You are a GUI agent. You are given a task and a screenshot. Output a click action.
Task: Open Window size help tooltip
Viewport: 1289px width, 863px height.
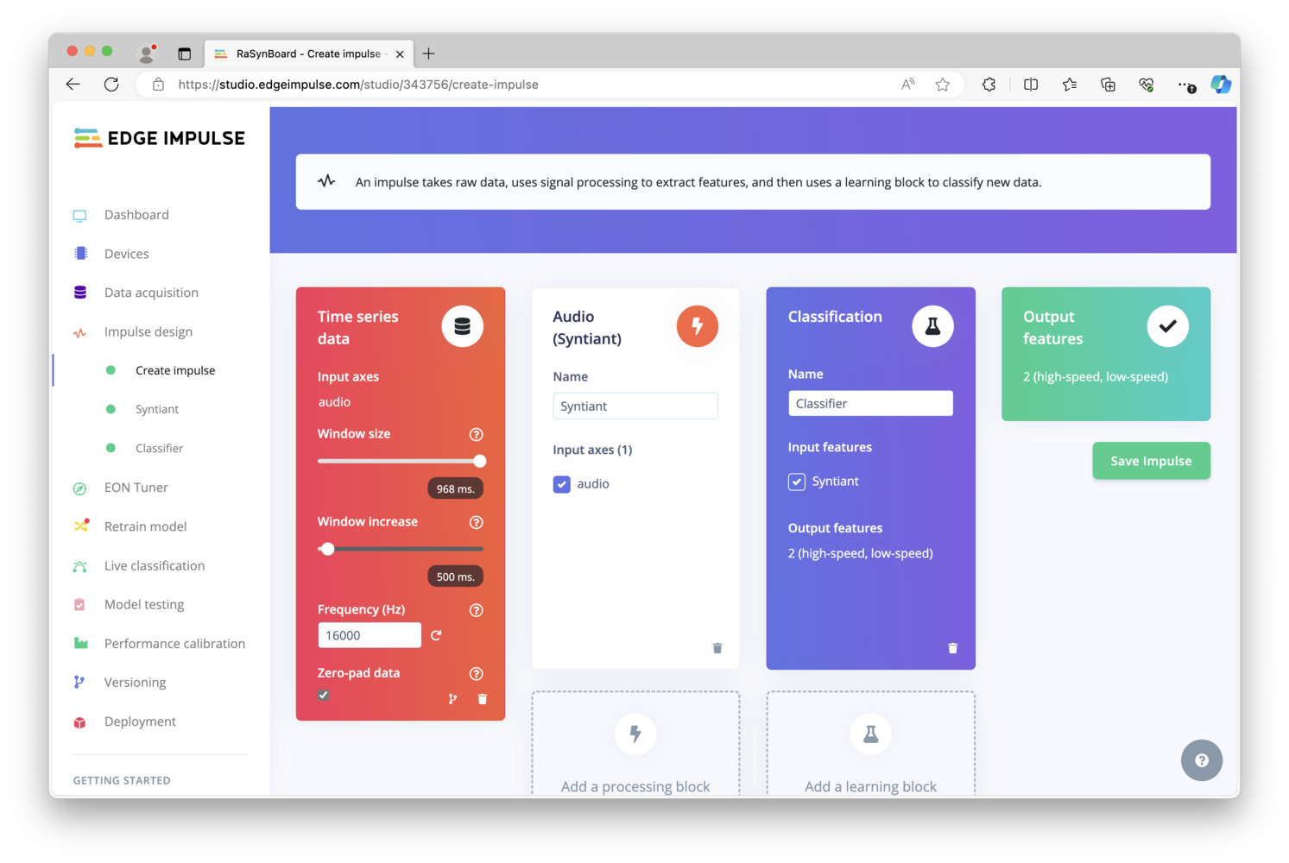click(476, 434)
